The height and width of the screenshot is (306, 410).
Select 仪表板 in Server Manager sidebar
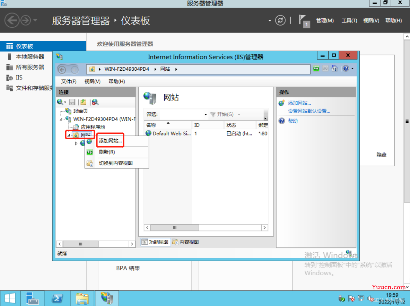coord(43,46)
